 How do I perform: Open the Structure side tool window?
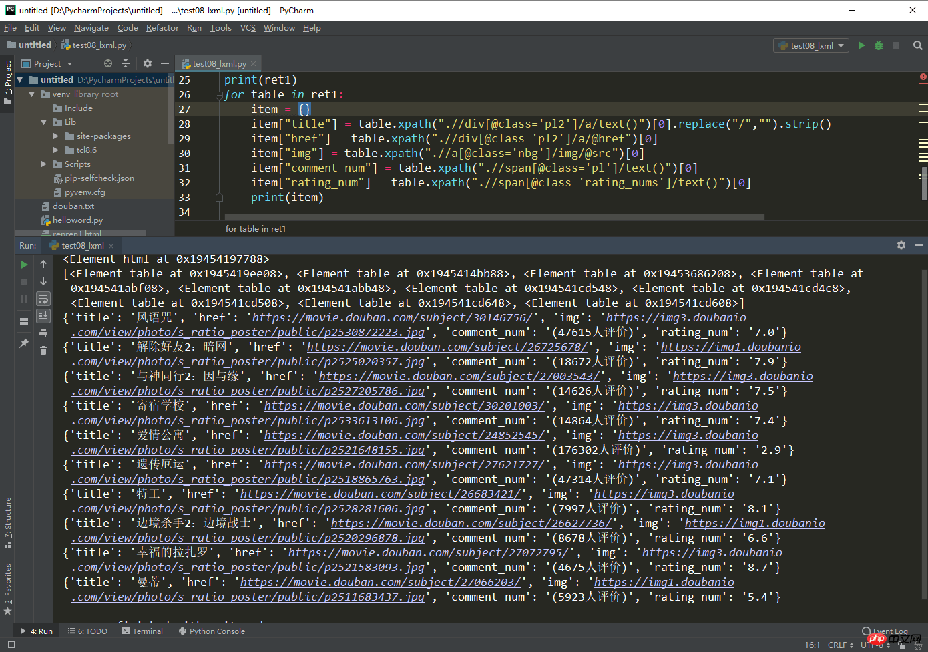[x=7, y=522]
